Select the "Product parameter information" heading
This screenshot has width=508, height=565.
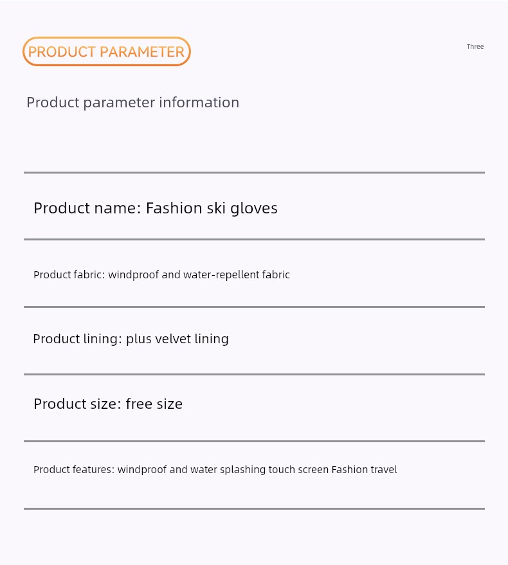132,103
